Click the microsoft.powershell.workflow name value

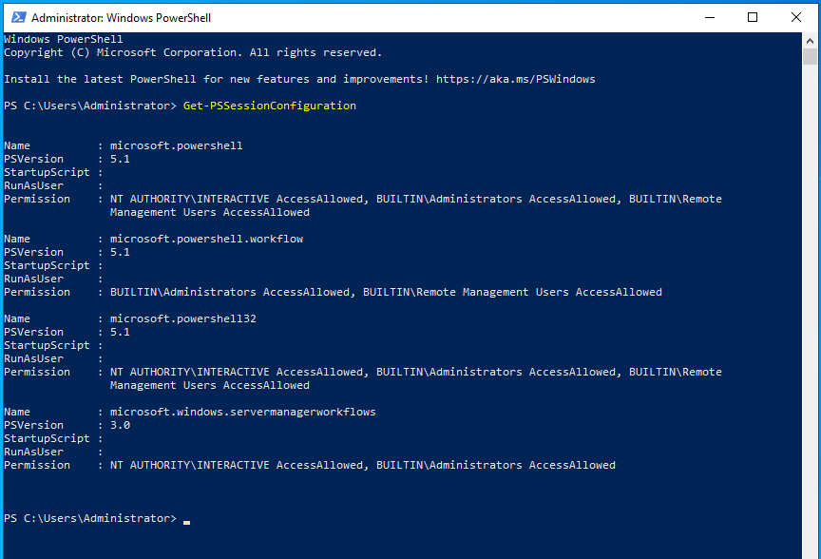coord(206,239)
